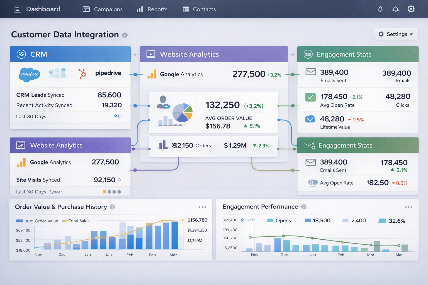Select the Salesforce cloud logo
This screenshot has height=285, width=428.
coord(30,74)
